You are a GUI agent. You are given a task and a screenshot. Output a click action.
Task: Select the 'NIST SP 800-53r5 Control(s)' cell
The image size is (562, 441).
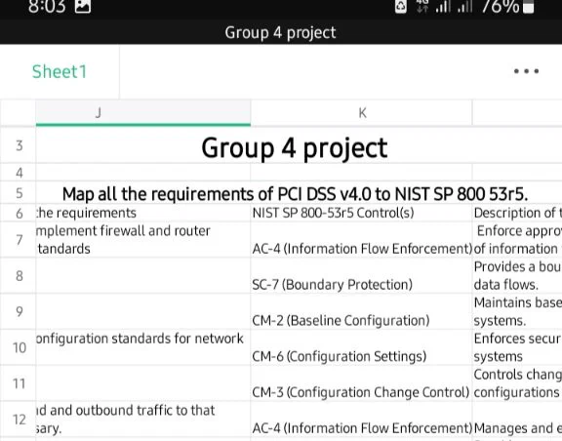[362, 213]
